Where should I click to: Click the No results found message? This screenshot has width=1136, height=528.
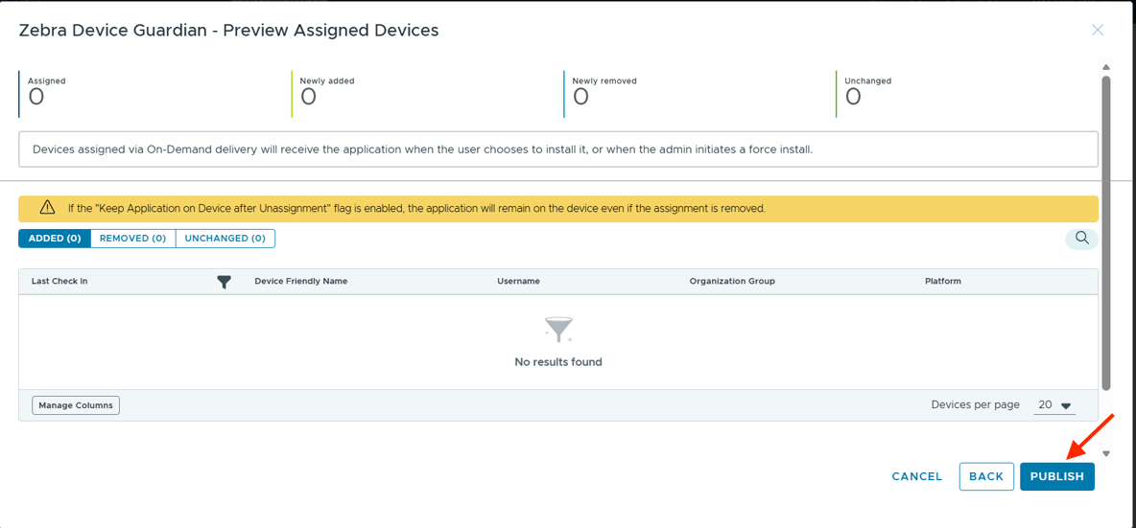pos(557,361)
